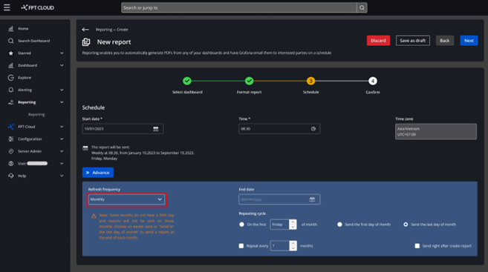Click the Time input field

point(279,129)
